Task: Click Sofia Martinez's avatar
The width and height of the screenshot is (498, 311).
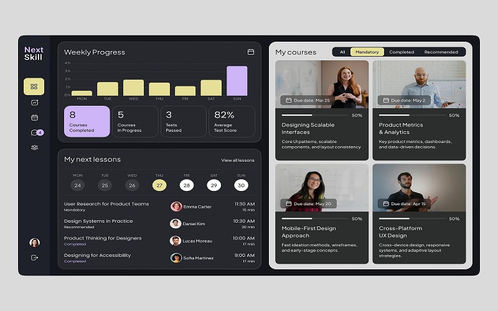Action: pyautogui.click(x=176, y=258)
